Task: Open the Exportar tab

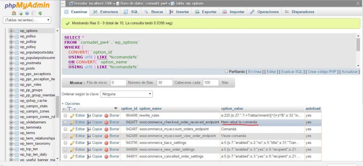Action: tap(206, 12)
